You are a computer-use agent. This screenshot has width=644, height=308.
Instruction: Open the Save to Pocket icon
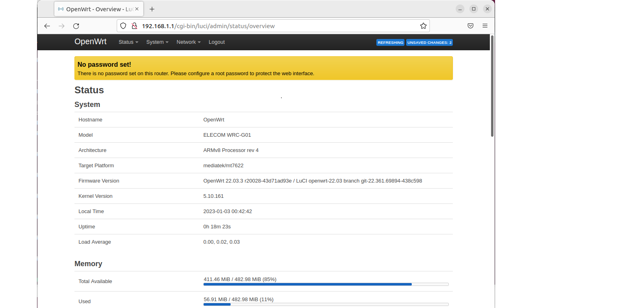click(471, 26)
